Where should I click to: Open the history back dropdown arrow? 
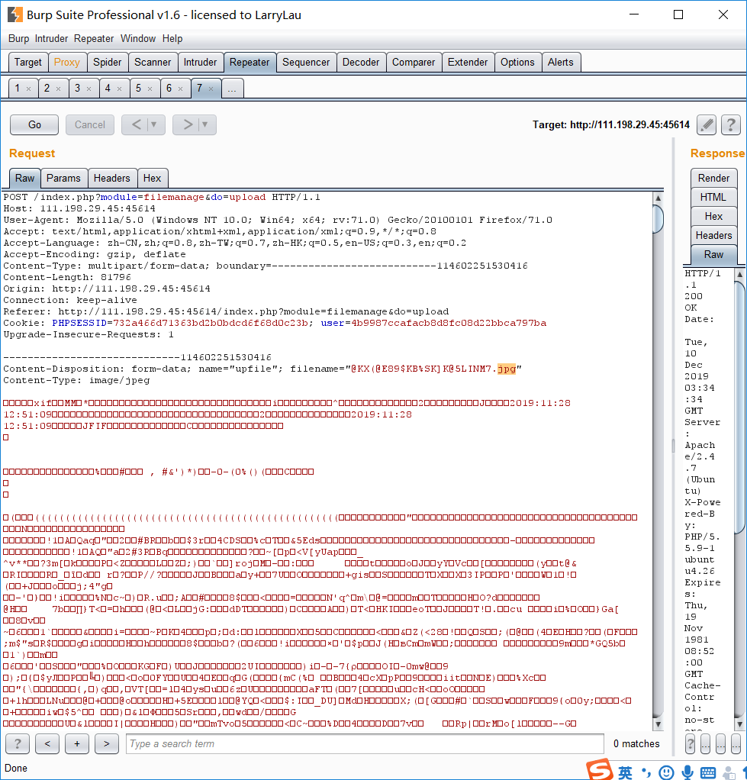pos(153,125)
